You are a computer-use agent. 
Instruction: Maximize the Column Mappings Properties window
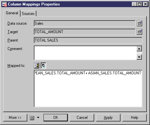click(140, 4)
